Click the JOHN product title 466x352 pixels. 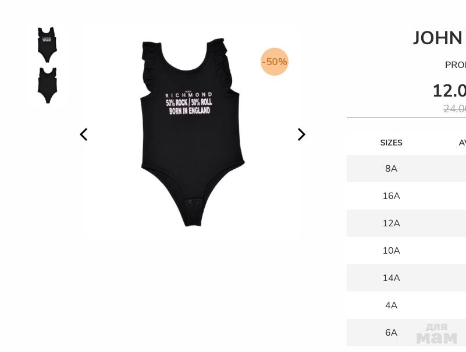coord(439,38)
